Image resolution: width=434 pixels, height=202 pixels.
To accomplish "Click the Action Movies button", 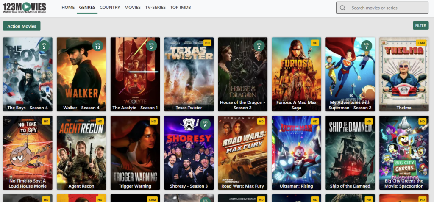I will pos(22,26).
